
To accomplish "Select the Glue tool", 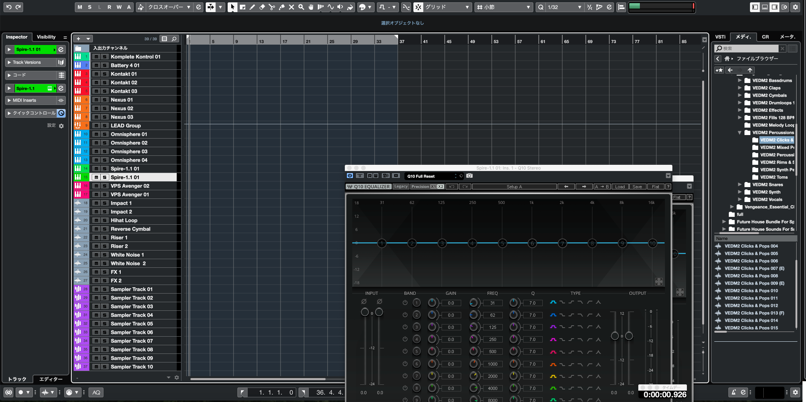I will (x=282, y=7).
